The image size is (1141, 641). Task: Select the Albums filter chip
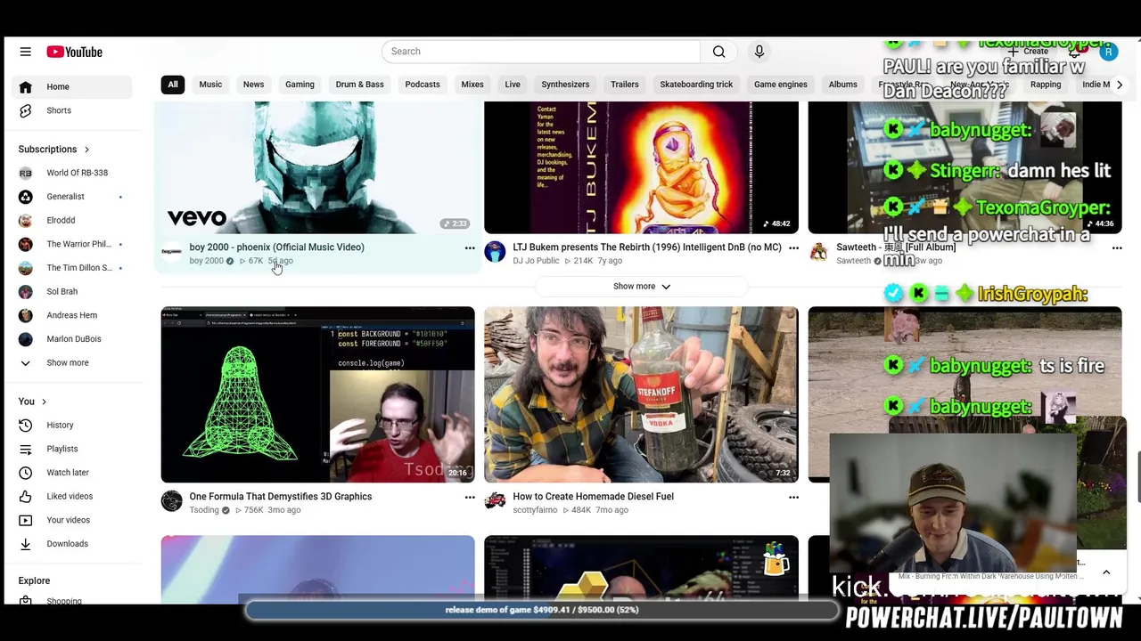(842, 85)
